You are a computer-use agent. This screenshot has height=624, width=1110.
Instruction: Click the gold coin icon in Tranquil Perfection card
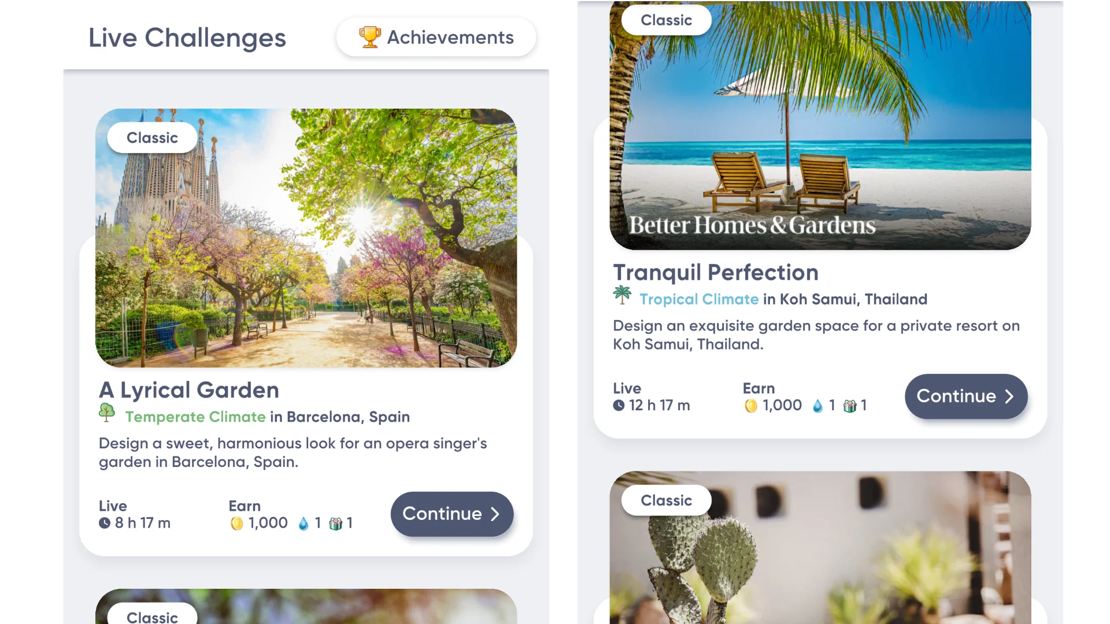pos(750,406)
